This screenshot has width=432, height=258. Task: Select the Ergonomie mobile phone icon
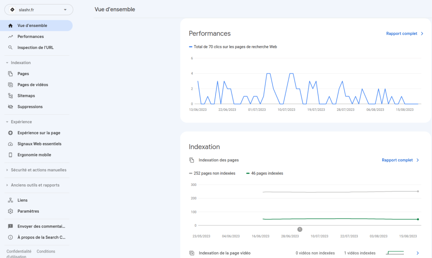pos(11,155)
